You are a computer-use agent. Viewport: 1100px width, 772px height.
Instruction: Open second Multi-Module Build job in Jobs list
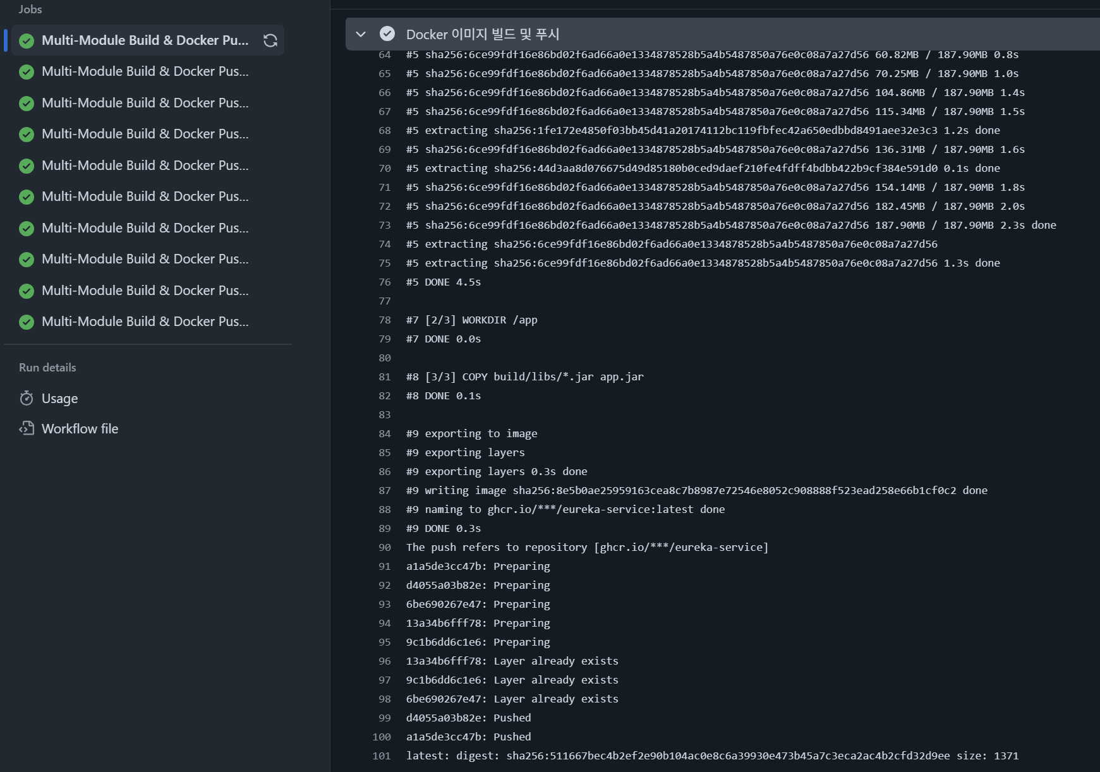(145, 71)
